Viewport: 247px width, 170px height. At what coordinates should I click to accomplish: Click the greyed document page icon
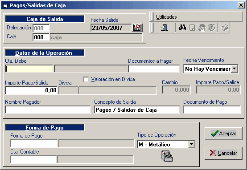click(x=192, y=28)
